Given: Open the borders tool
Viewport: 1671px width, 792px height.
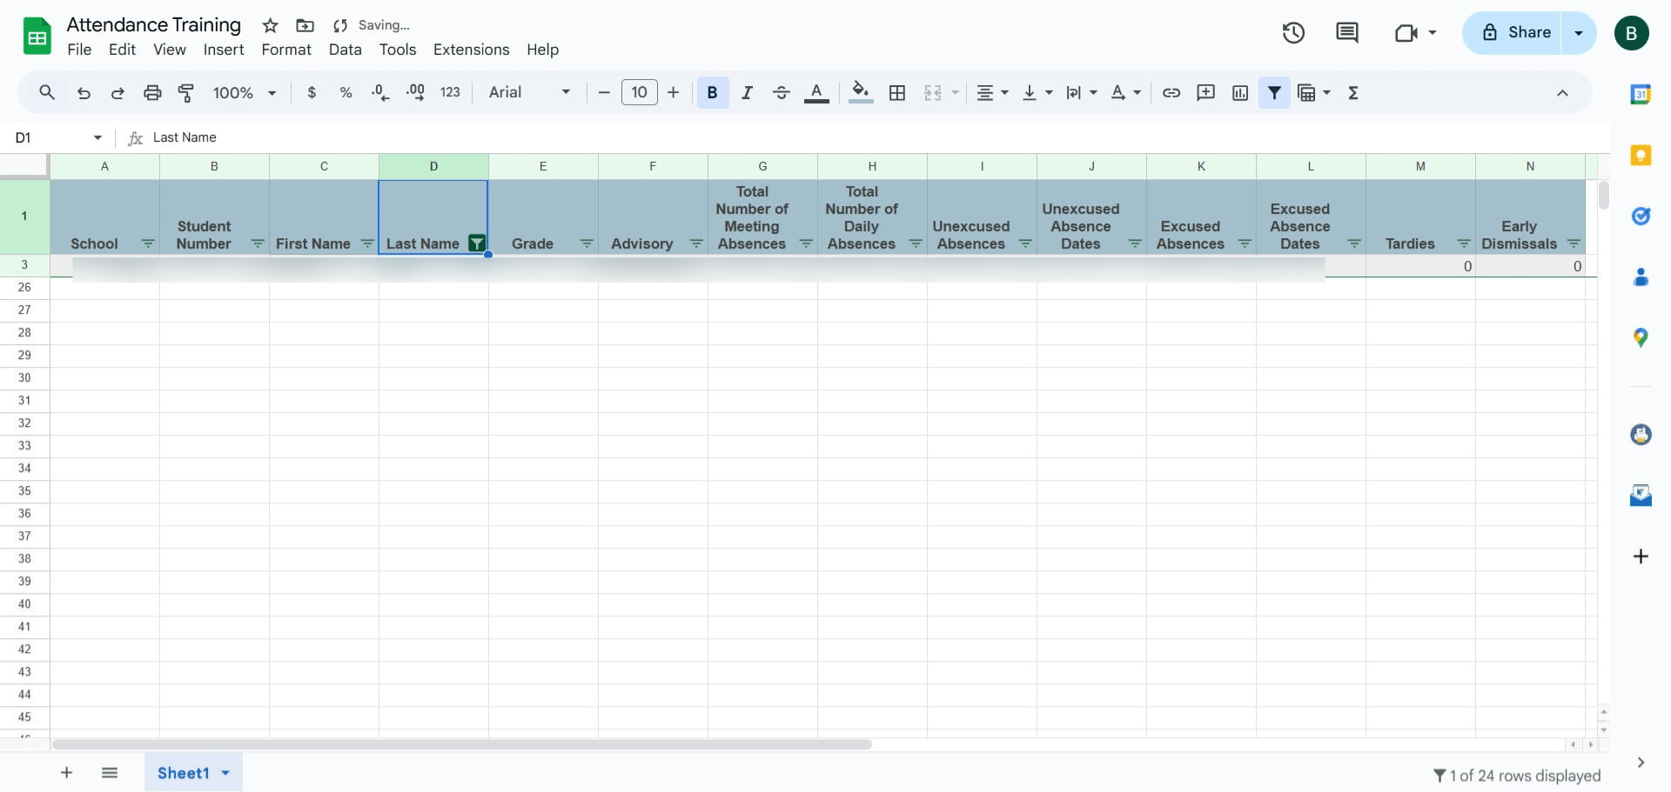Looking at the screenshot, I should point(897,92).
